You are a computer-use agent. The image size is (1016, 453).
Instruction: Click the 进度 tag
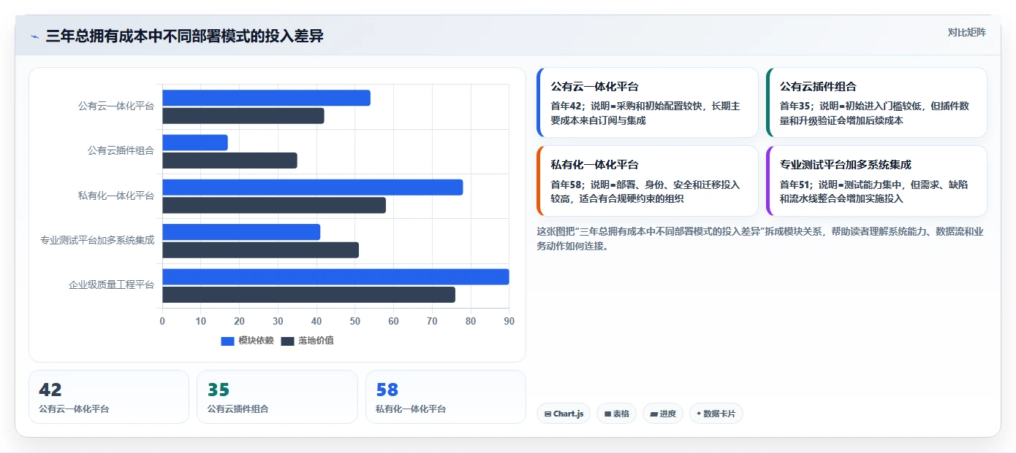click(x=663, y=414)
